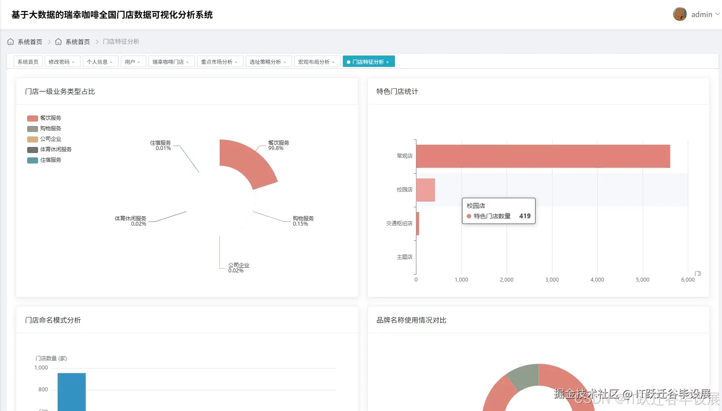Click the 品牌名称使用情况对比 card title
Viewport: 722px width, 411px height.
412,320
